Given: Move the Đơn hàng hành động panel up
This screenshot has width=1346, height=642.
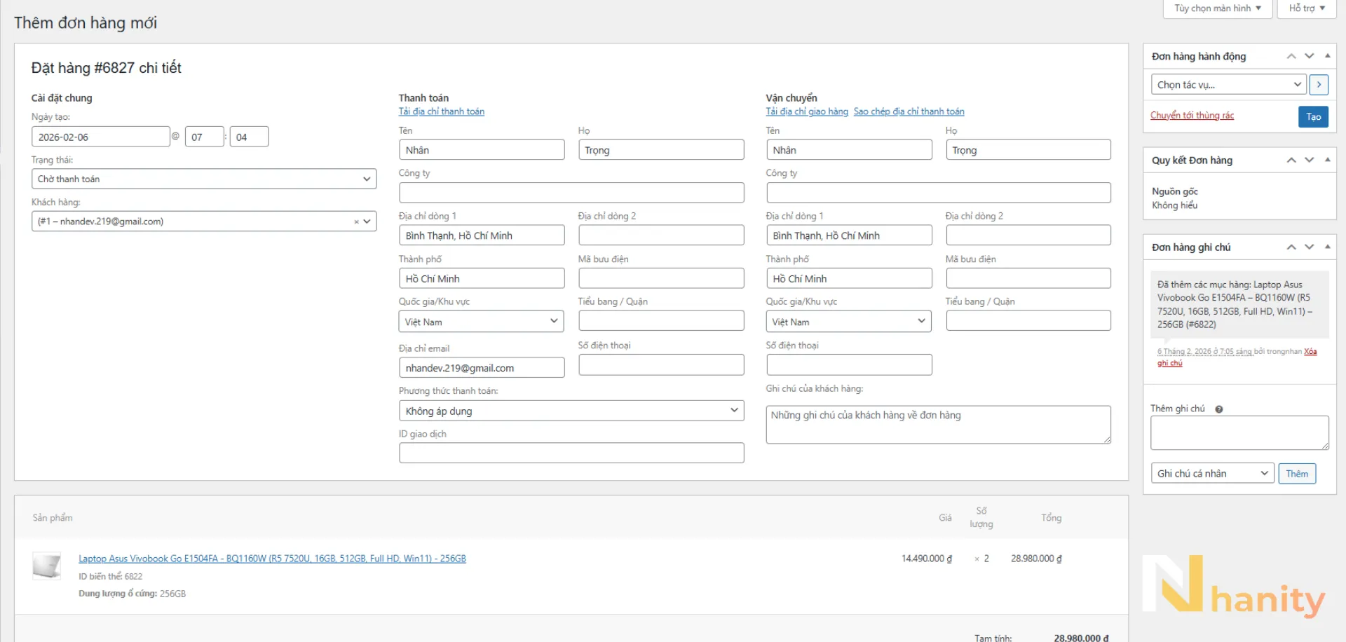Looking at the screenshot, I should click(1291, 56).
